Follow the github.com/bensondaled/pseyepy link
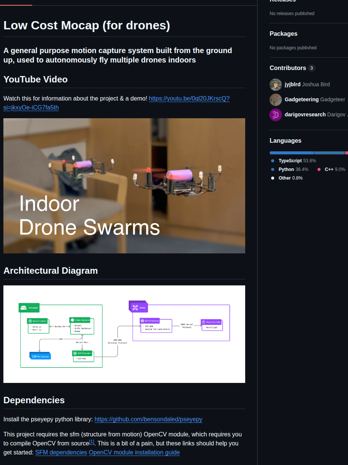 pyautogui.click(x=148, y=419)
